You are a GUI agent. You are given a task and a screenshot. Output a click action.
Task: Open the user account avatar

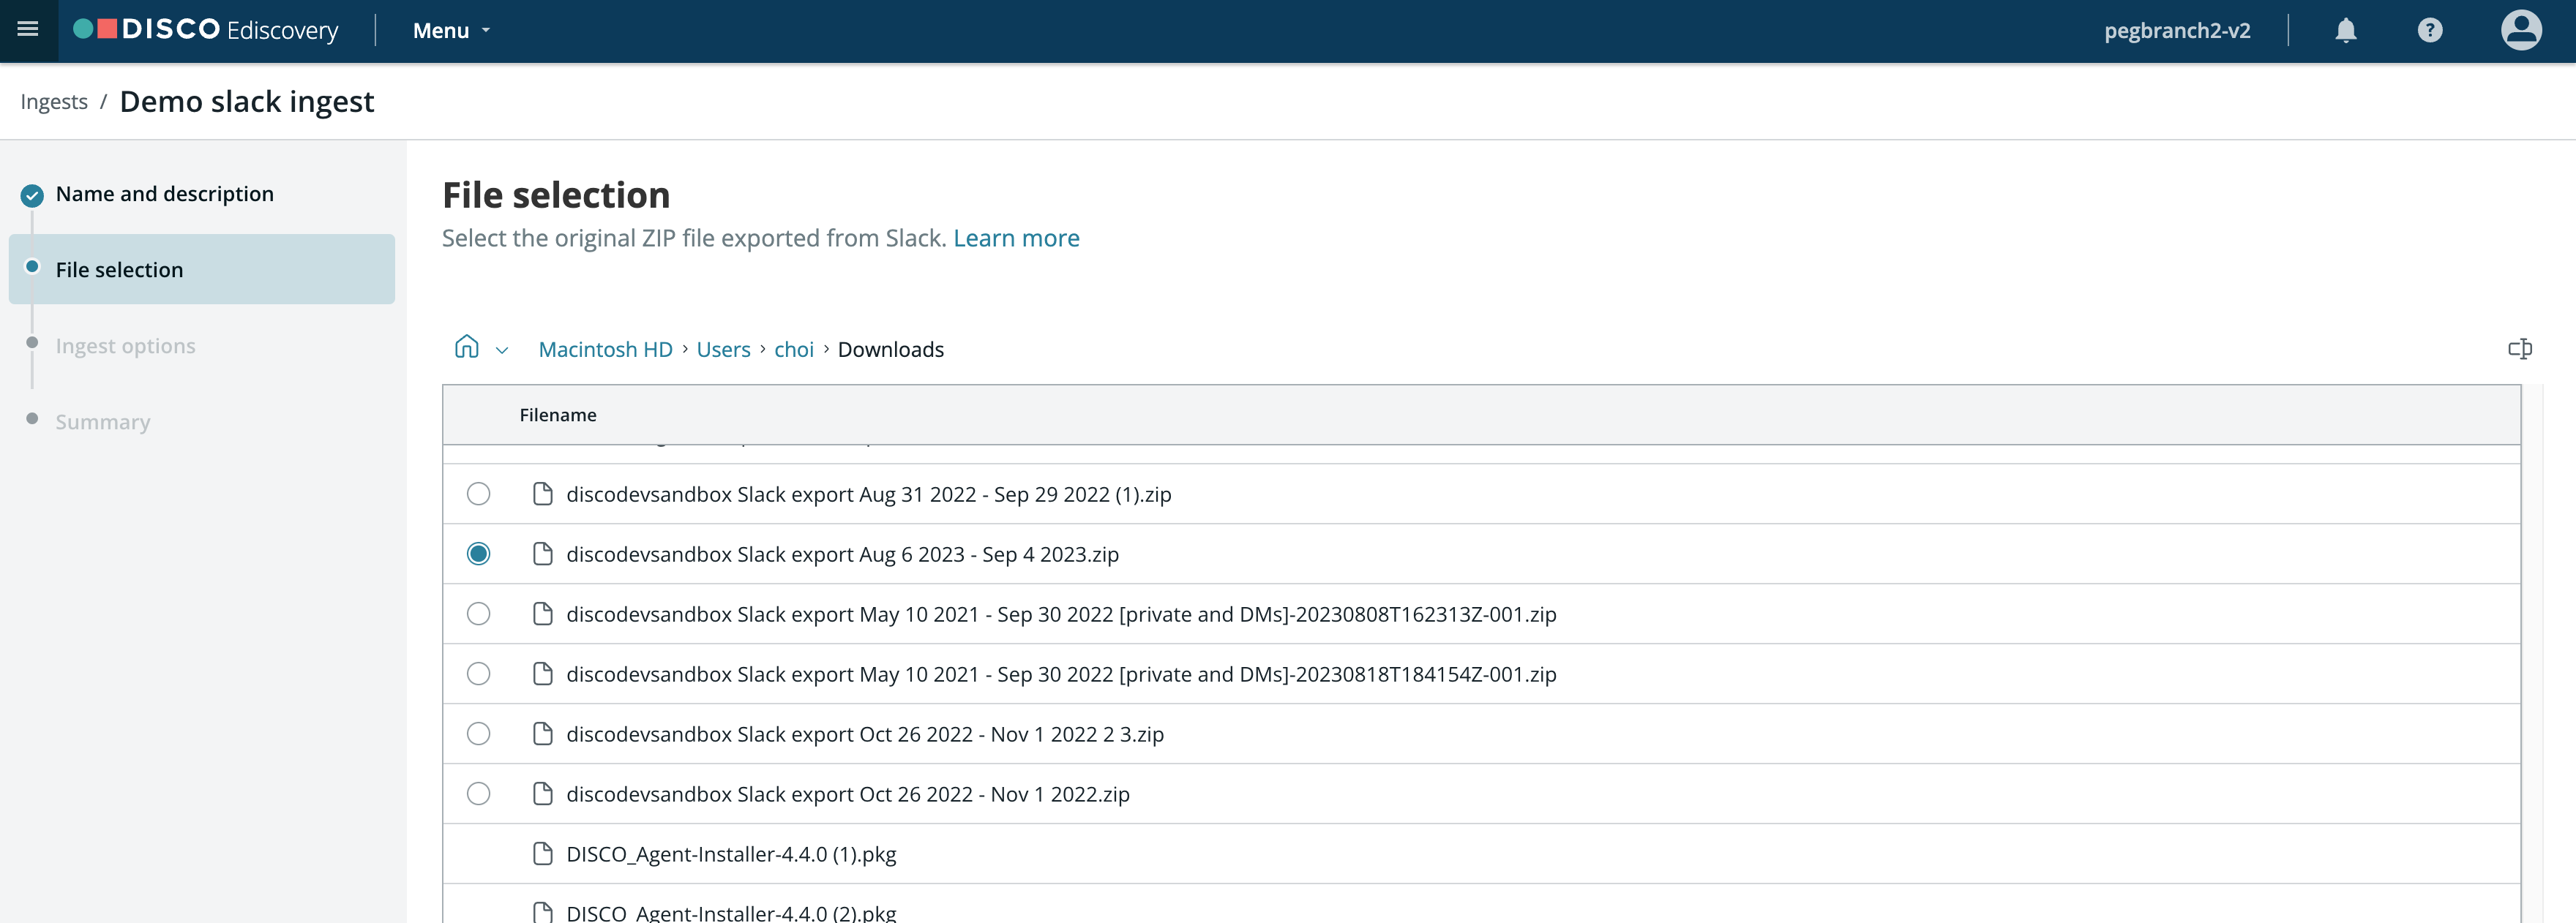click(x=2520, y=31)
